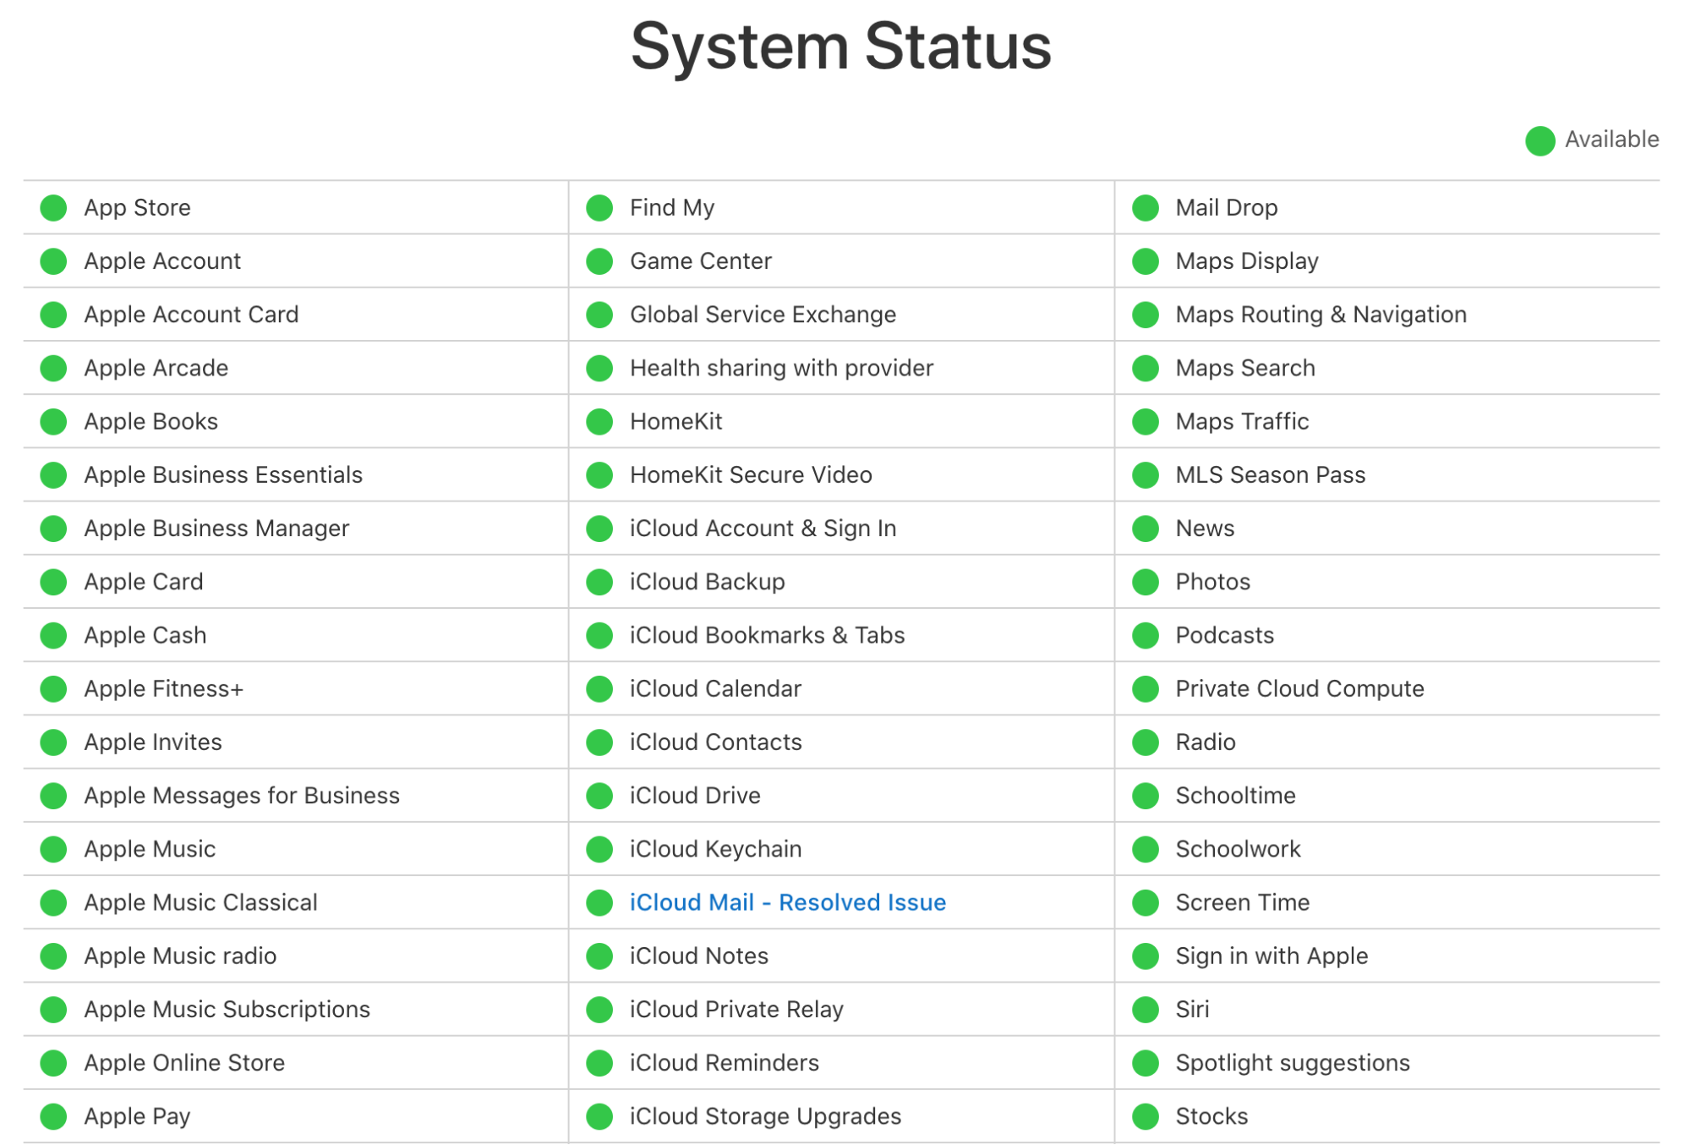Image resolution: width=1690 pixels, height=1145 pixels.
Task: Select the Apple Card service entry
Action: pos(142,582)
